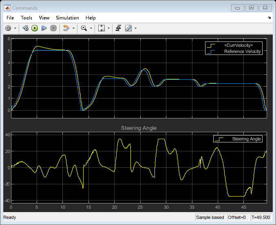276x225 pixels.
Task: Expand the Configuration Properties dropdown arrow
Action: click(x=15, y=28)
